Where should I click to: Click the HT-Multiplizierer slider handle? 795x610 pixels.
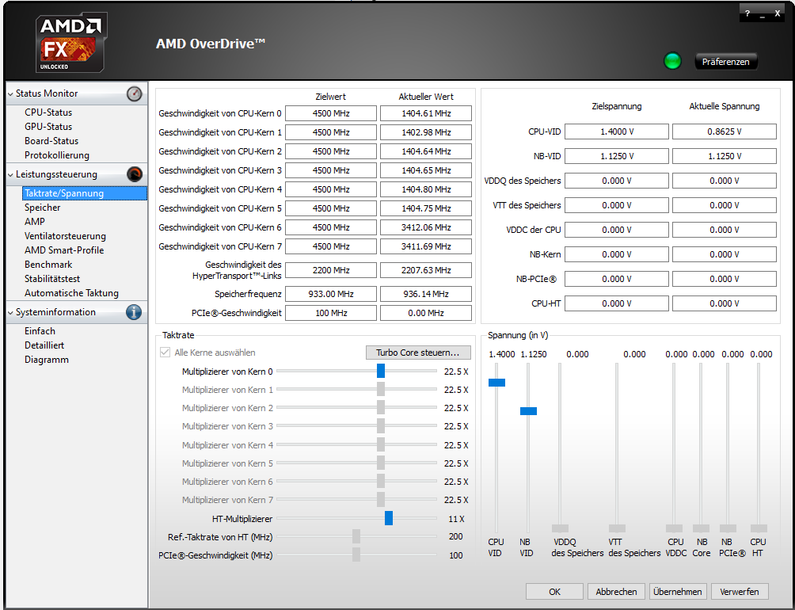tap(388, 518)
